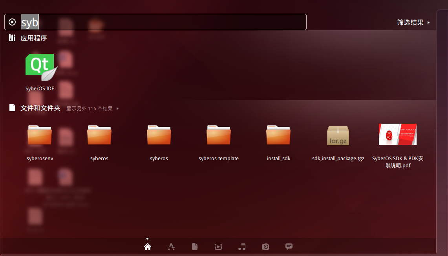The height and width of the screenshot is (256, 448).
Task: Switch to the Photos lens
Action: coord(265,247)
